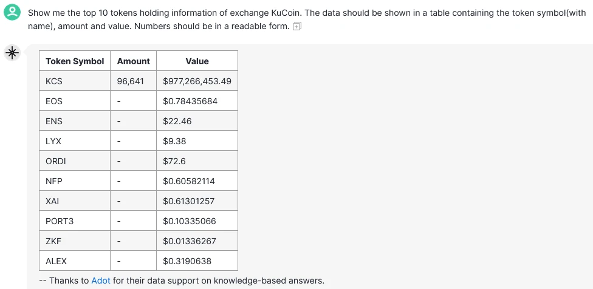Click the Value column header
Screen dimensions: 593x289
click(197, 61)
